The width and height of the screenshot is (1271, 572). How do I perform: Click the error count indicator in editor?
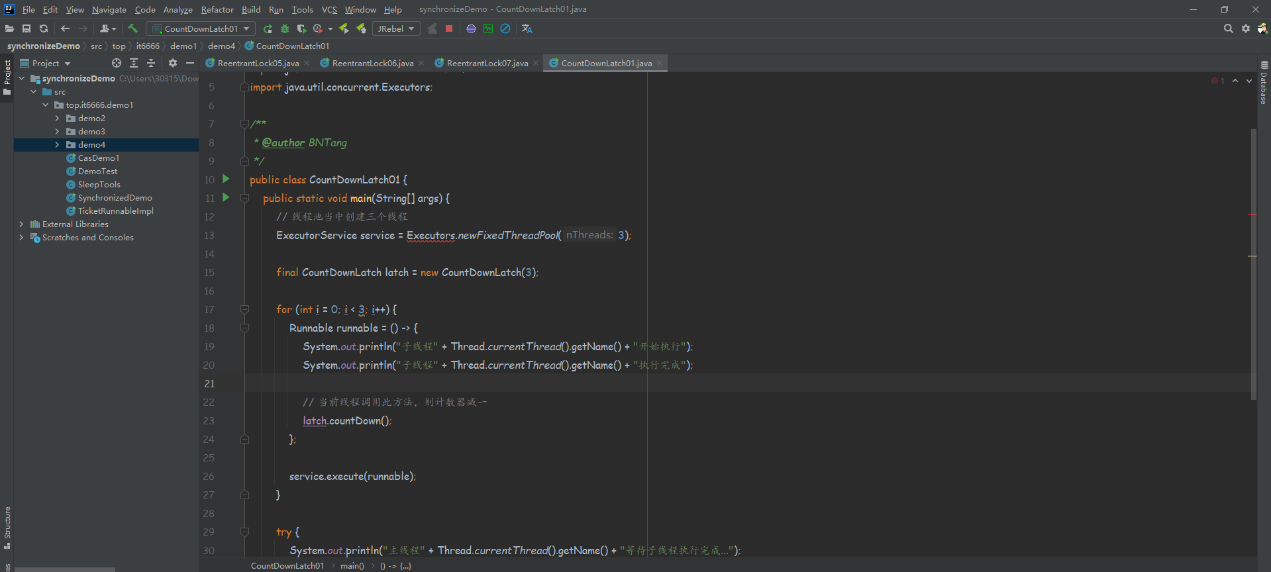[x=1218, y=81]
